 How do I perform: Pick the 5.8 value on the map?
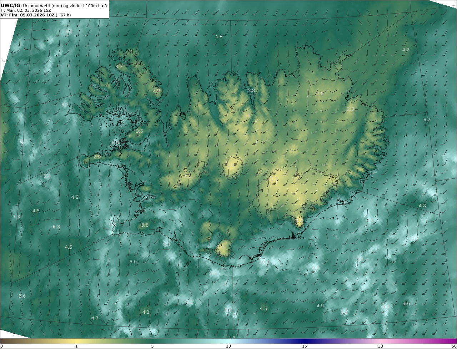[251, 90]
